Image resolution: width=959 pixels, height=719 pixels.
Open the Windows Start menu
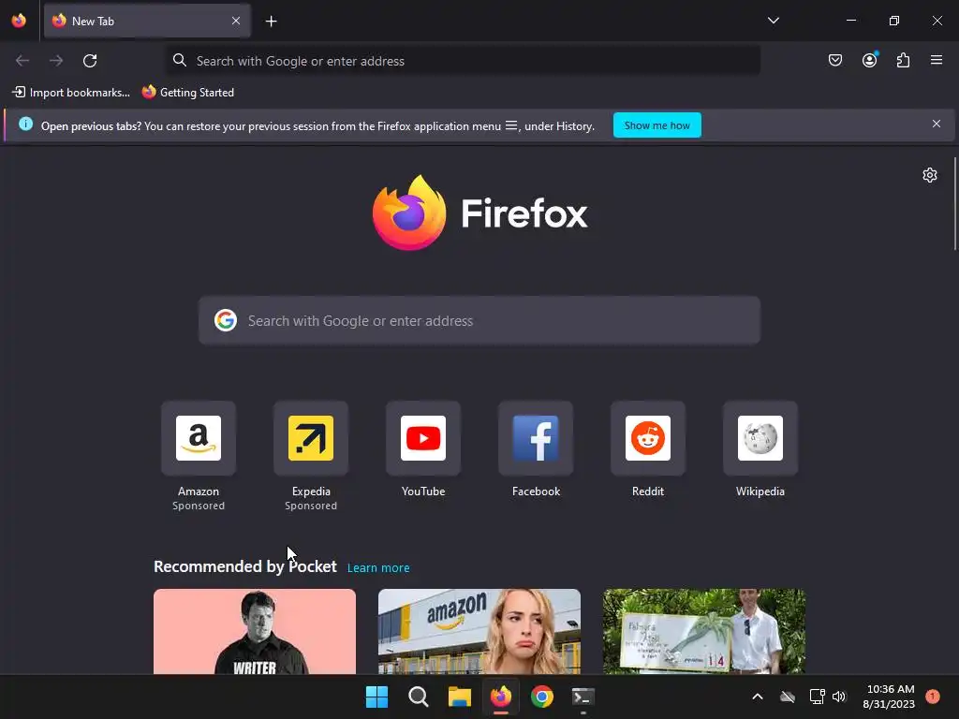pyautogui.click(x=376, y=697)
